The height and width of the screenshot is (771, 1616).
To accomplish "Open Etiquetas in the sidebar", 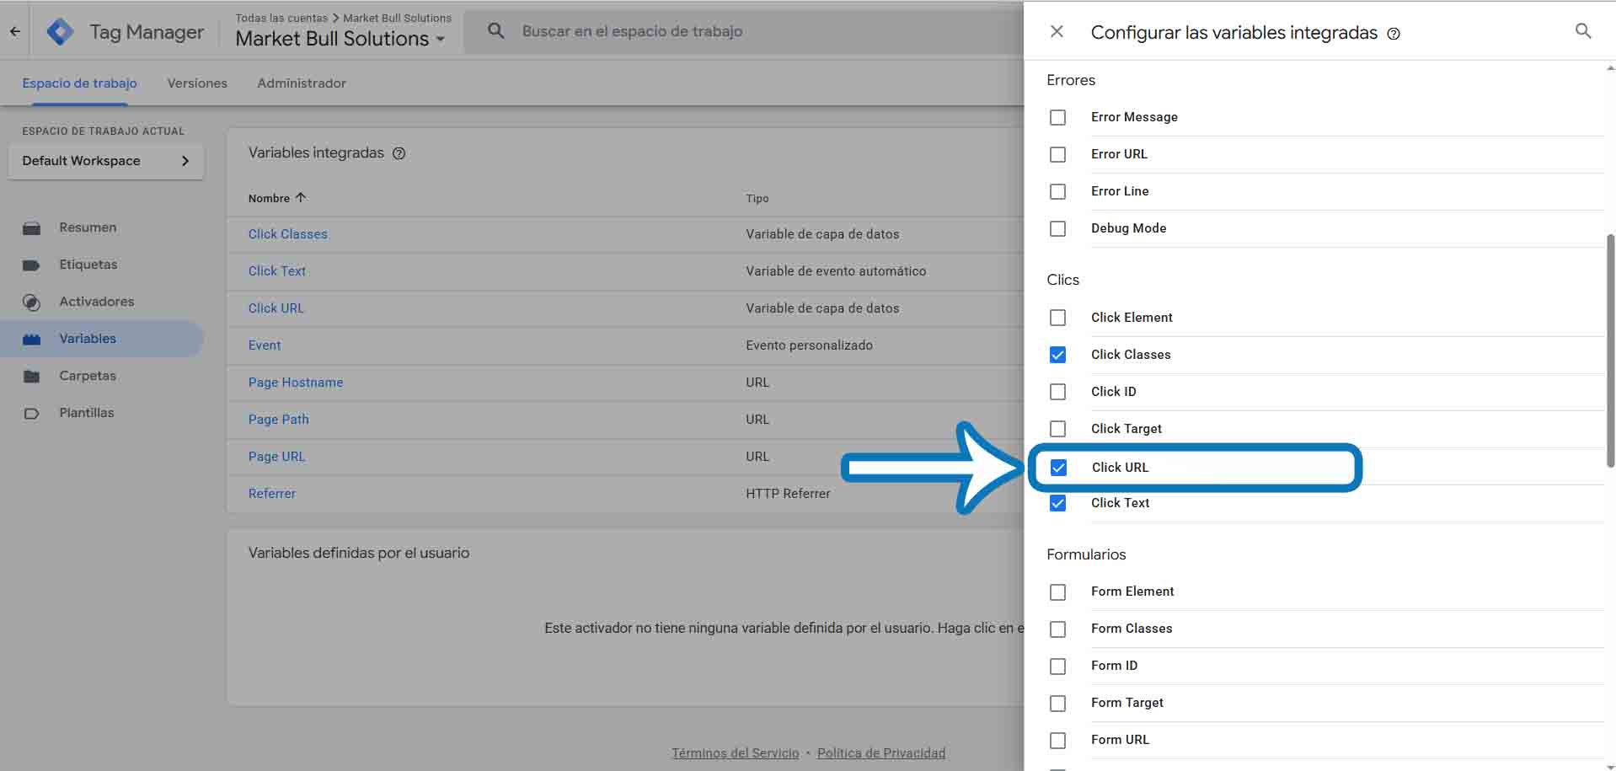I will coord(88,265).
